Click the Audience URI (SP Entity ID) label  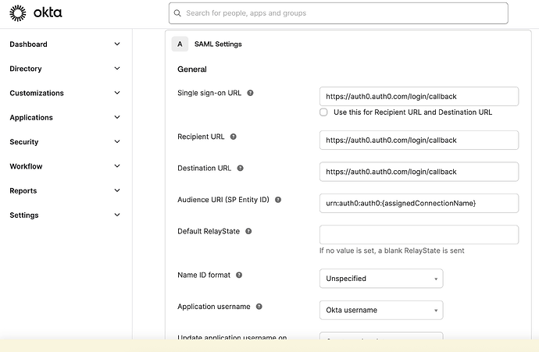(x=223, y=200)
